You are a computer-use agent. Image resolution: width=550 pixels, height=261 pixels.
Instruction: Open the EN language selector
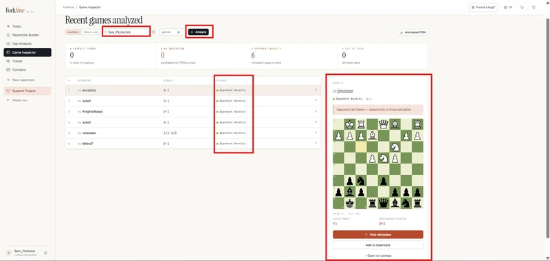tap(508, 7)
